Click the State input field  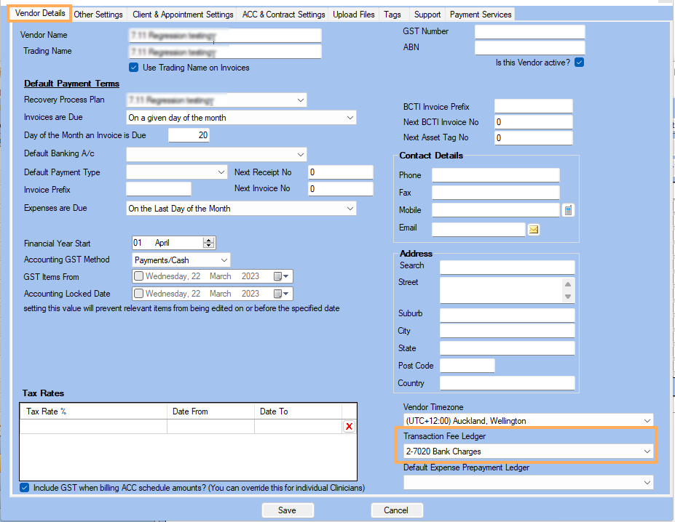coord(507,348)
